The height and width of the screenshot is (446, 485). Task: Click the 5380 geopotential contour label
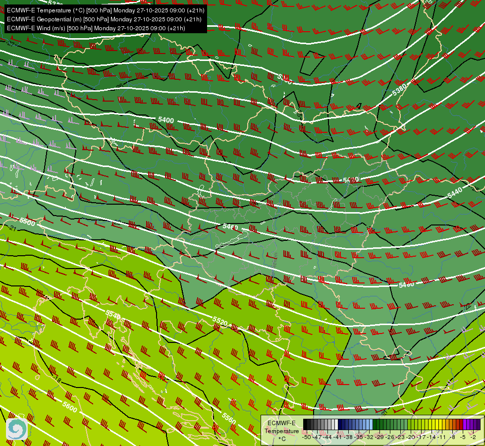click(x=399, y=90)
